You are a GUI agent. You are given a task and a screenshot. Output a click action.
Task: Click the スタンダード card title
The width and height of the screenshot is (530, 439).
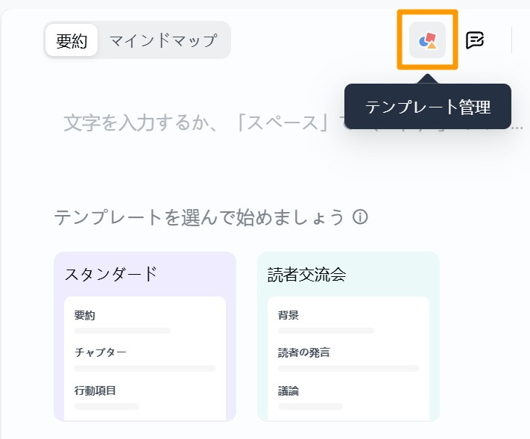(x=111, y=274)
